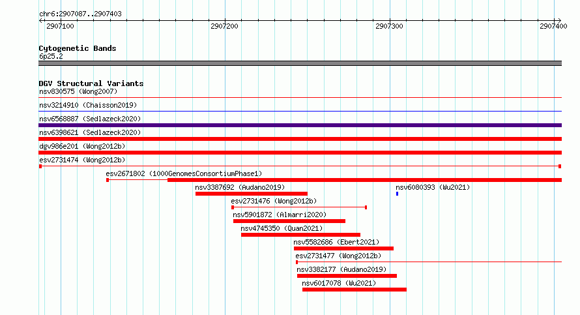Click the red nsv5582686 variant bar
Viewport: 580px width, 315px height.
(343, 248)
